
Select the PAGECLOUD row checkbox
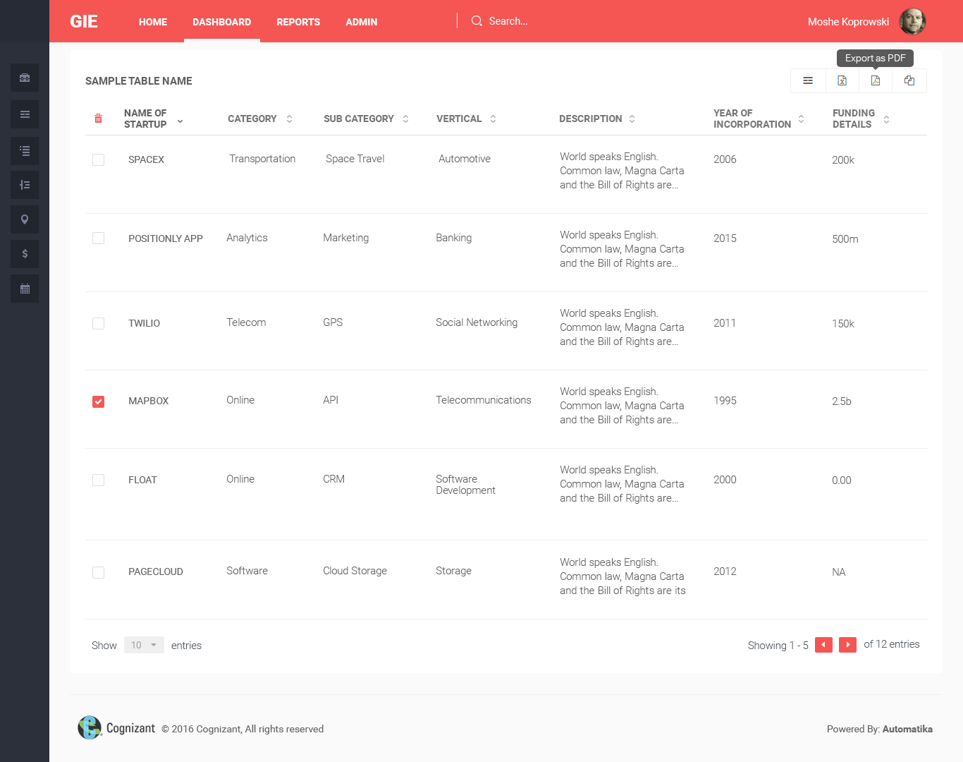click(98, 572)
